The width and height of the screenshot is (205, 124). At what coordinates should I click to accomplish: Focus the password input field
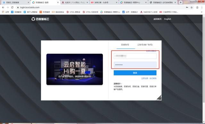pyautogui.click(x=135, y=65)
